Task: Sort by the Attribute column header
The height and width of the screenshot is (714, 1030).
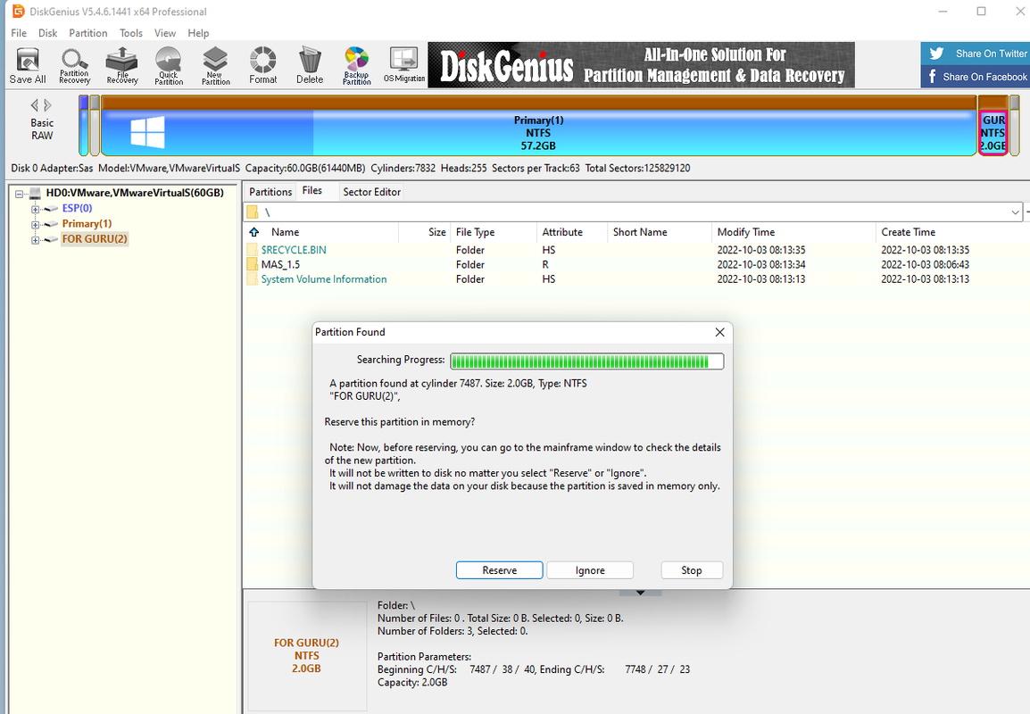Action: tap(571, 232)
